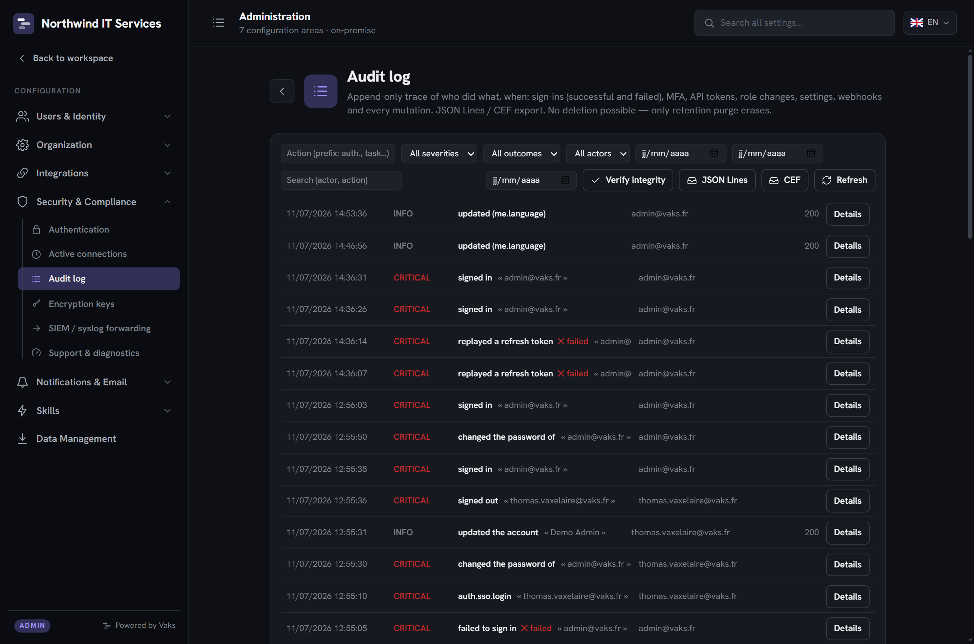Open Data Management section
Viewport: 974px width, 644px height.
(94, 439)
